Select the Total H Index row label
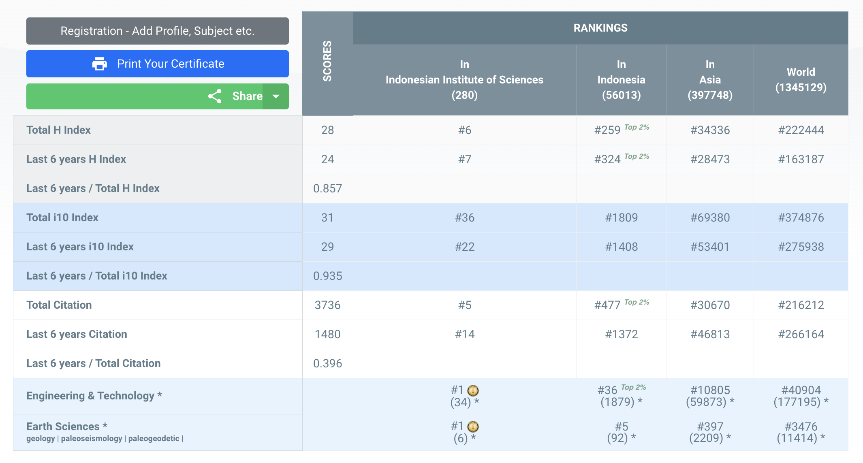 [x=58, y=130]
